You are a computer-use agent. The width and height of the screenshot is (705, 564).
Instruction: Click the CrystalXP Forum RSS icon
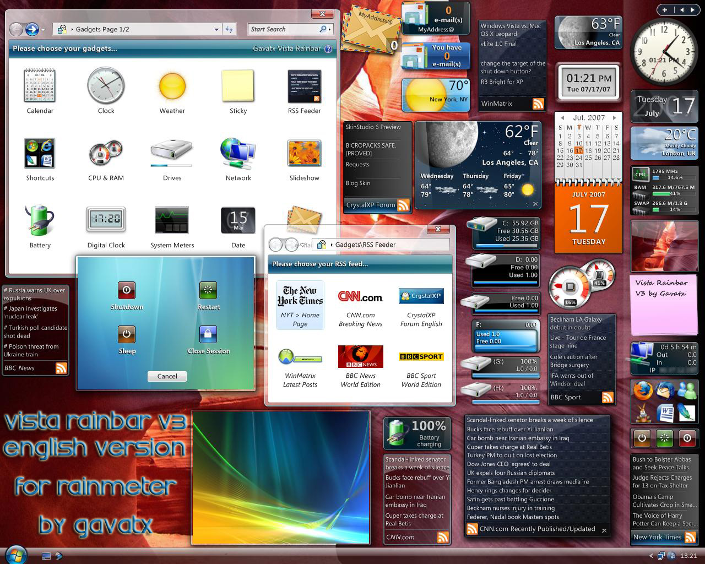[x=403, y=205]
